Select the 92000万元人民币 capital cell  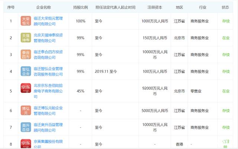pyautogui.click(x=155, y=91)
